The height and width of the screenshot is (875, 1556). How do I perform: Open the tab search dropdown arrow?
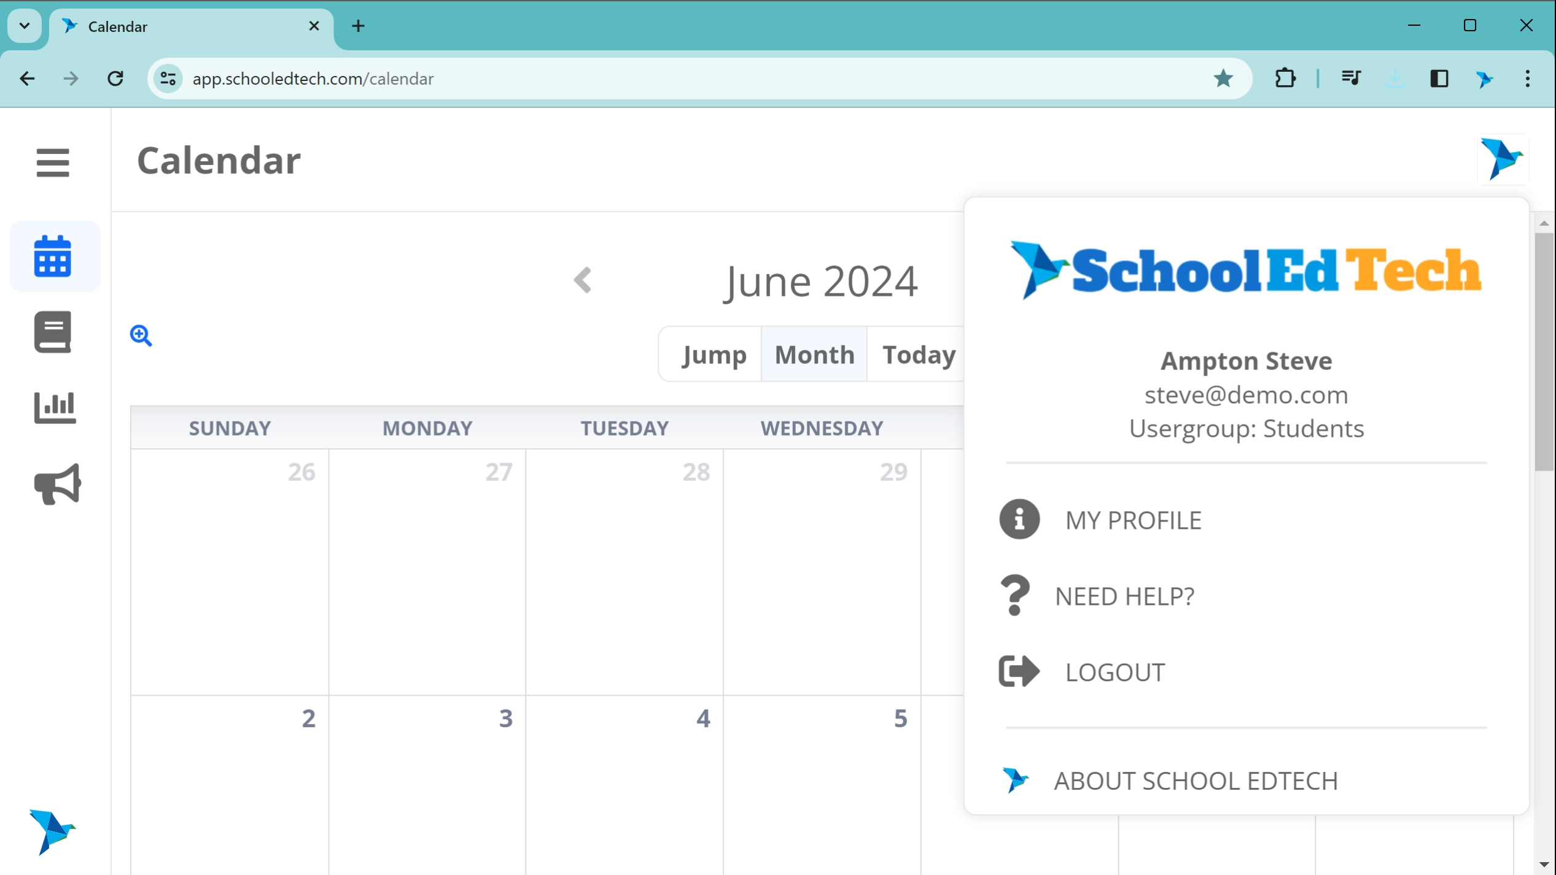click(25, 26)
